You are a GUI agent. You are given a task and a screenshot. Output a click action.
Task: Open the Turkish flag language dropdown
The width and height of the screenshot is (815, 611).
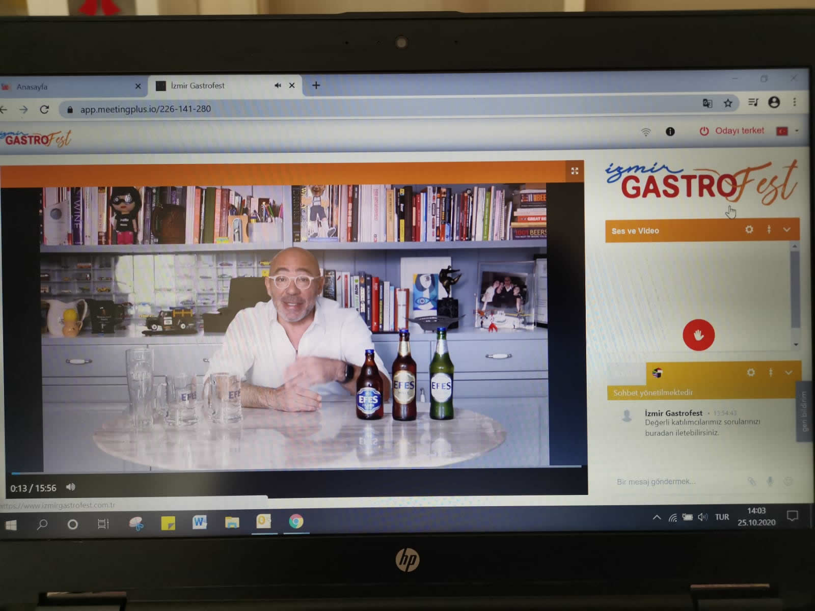pyautogui.click(x=787, y=131)
